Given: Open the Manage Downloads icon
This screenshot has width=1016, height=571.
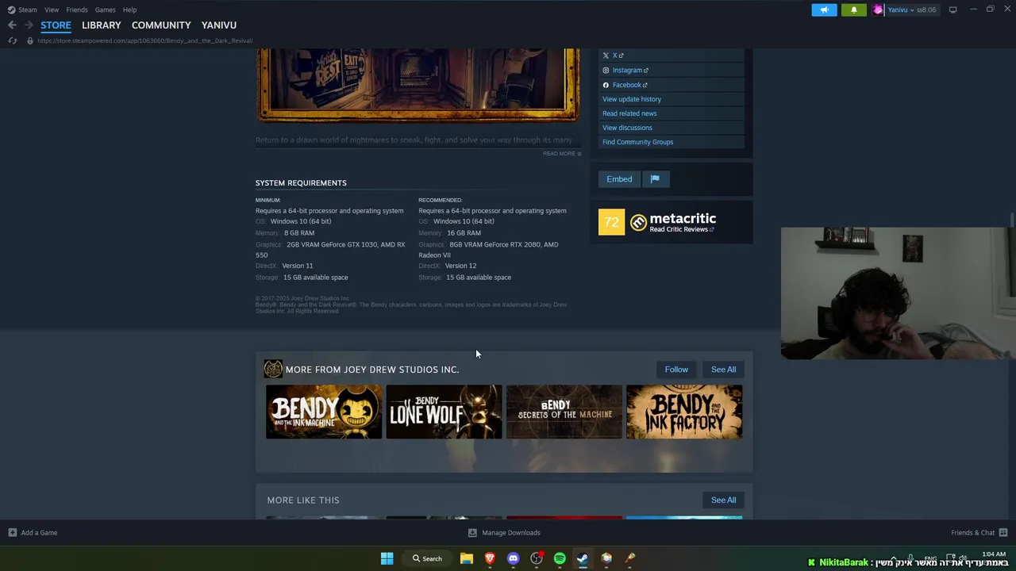Looking at the screenshot, I should click(472, 533).
